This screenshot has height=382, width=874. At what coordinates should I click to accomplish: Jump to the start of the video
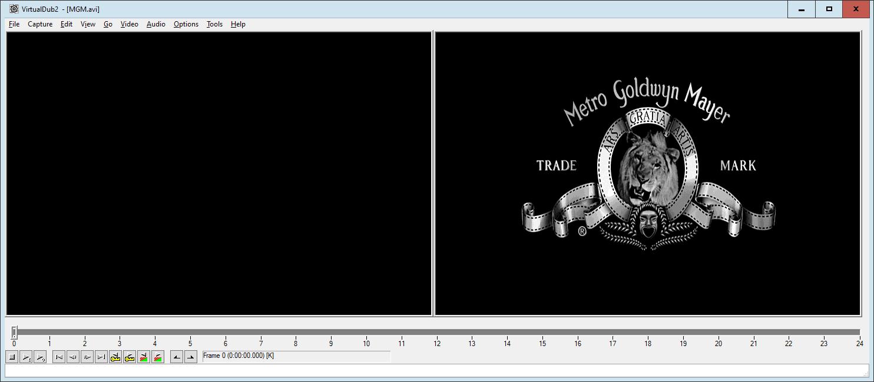coord(59,357)
